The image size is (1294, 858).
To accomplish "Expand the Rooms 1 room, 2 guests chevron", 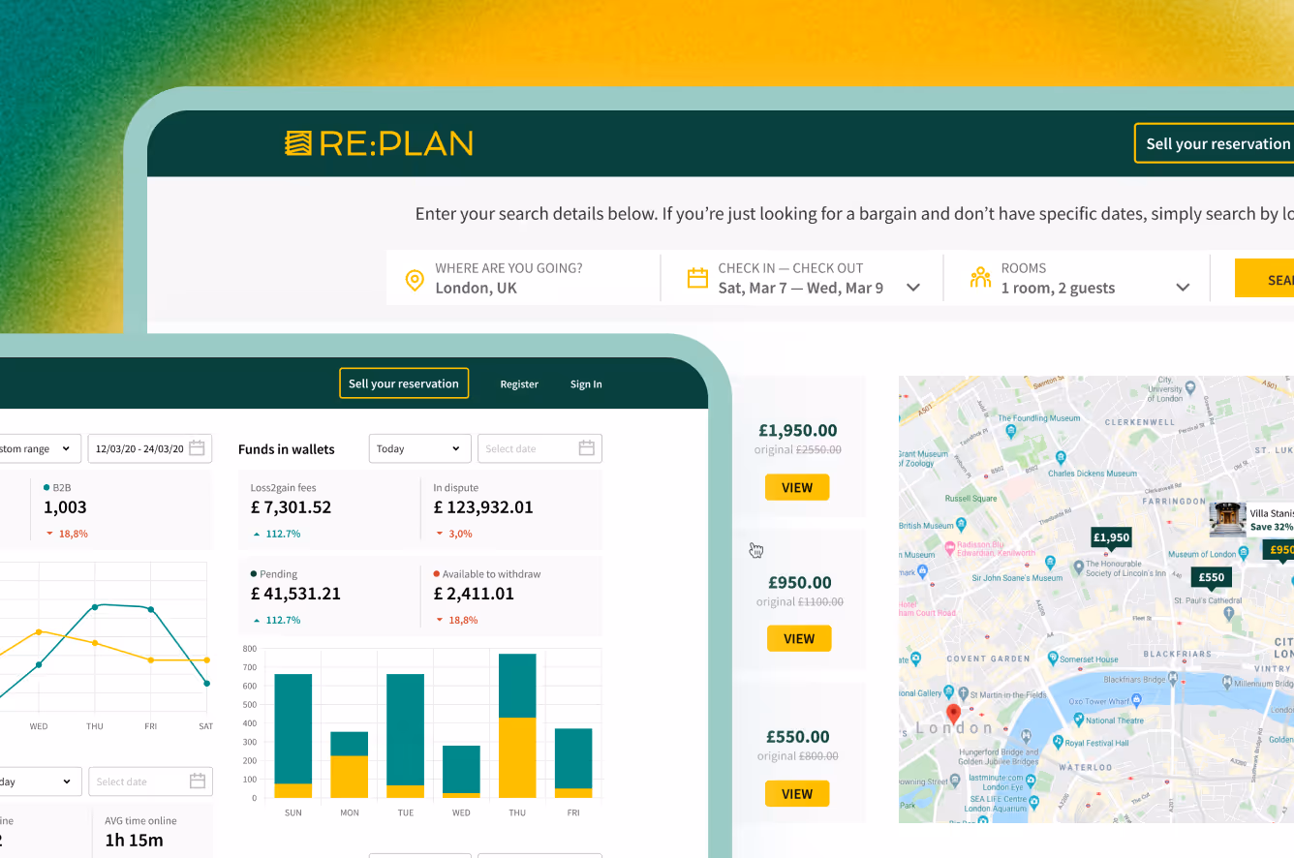I will click(1183, 288).
